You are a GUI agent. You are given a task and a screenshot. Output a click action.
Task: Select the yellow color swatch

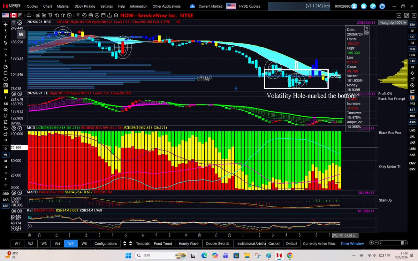click(x=6, y=91)
